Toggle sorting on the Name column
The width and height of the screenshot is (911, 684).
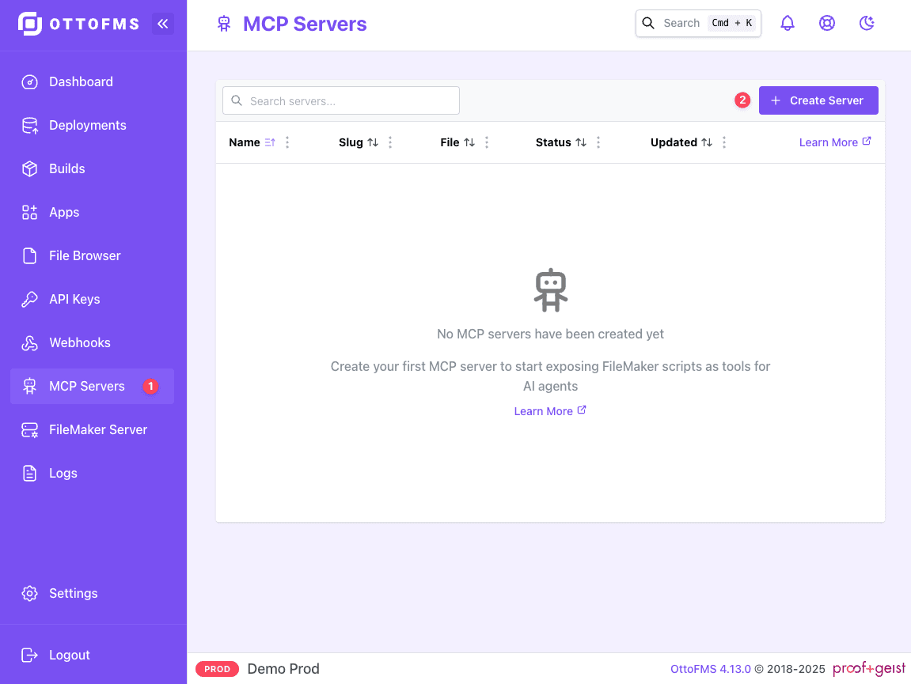click(x=269, y=142)
